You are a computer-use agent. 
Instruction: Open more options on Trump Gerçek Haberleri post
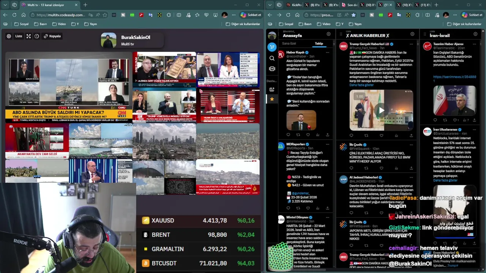tap(411, 44)
